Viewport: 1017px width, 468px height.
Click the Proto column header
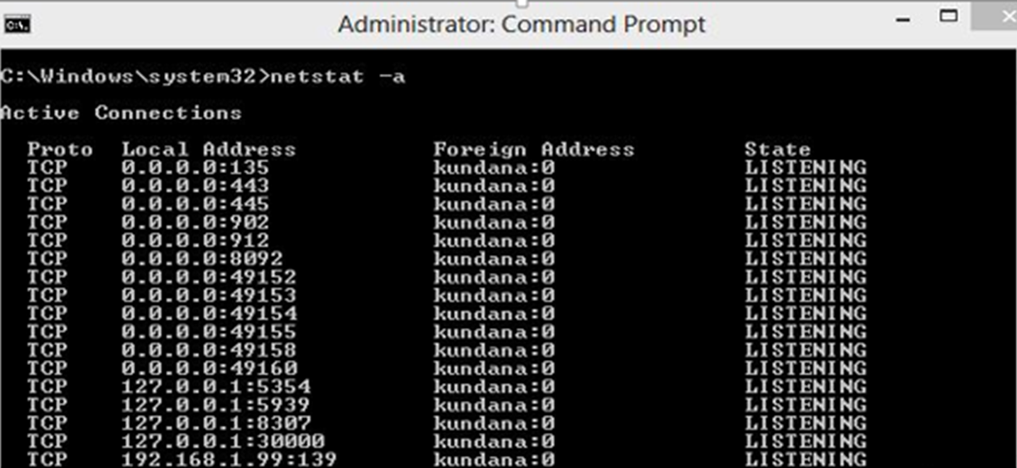(60, 149)
